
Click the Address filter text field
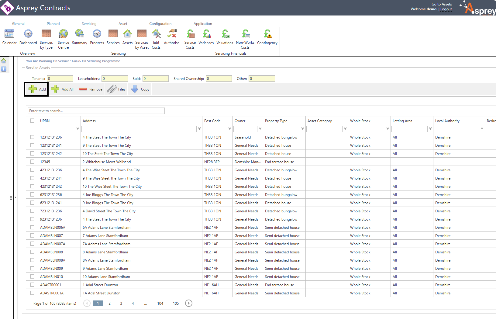point(139,129)
